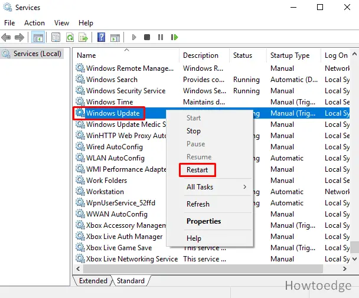
Task: Switch to the Standard tab
Action: [130, 281]
